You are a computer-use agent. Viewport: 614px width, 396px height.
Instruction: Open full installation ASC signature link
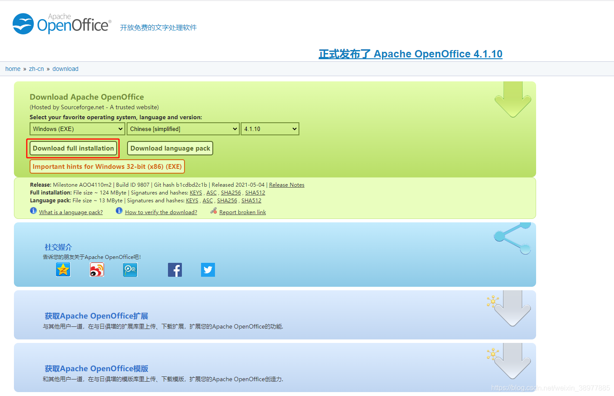point(211,193)
